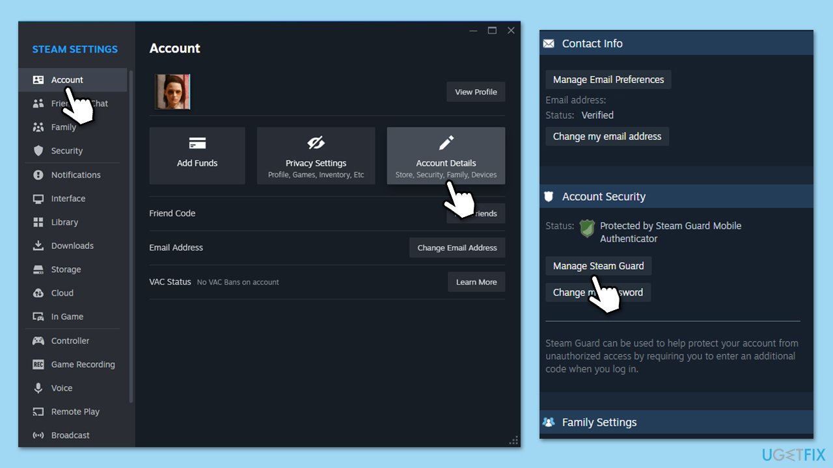This screenshot has height=468, width=833.
Task: Expand the Family Settings section
Action: click(599, 422)
